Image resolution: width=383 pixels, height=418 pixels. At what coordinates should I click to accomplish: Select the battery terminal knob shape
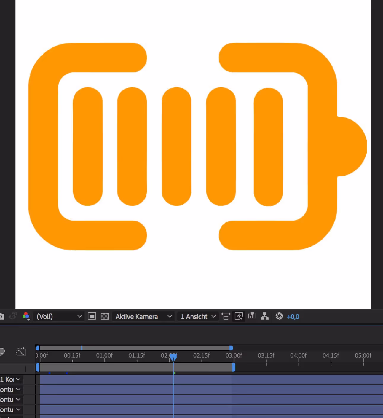[352, 146]
